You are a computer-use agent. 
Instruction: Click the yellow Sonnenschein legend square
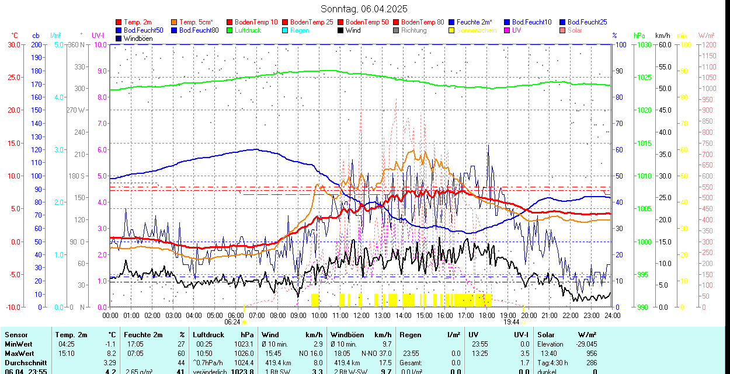[x=452, y=30]
